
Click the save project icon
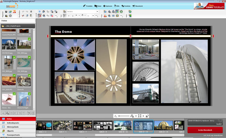click(x=6, y=12)
